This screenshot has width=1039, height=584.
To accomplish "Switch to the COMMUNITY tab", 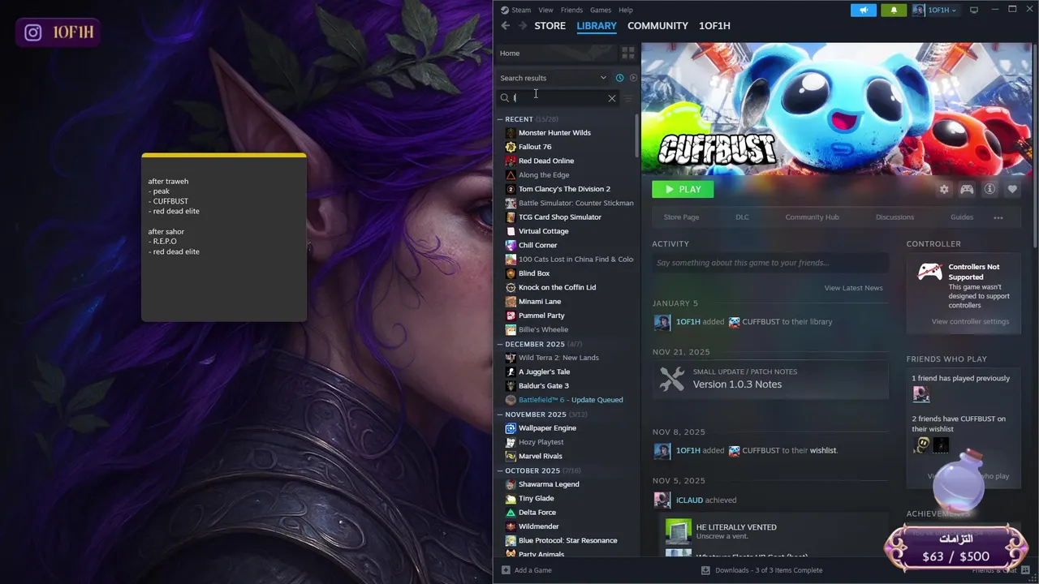I will click(657, 26).
